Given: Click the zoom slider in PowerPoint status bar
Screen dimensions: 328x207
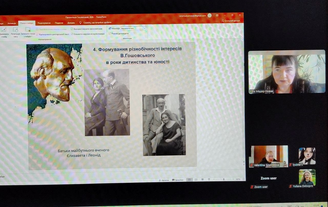Looking at the screenshot, I should coord(224,179).
